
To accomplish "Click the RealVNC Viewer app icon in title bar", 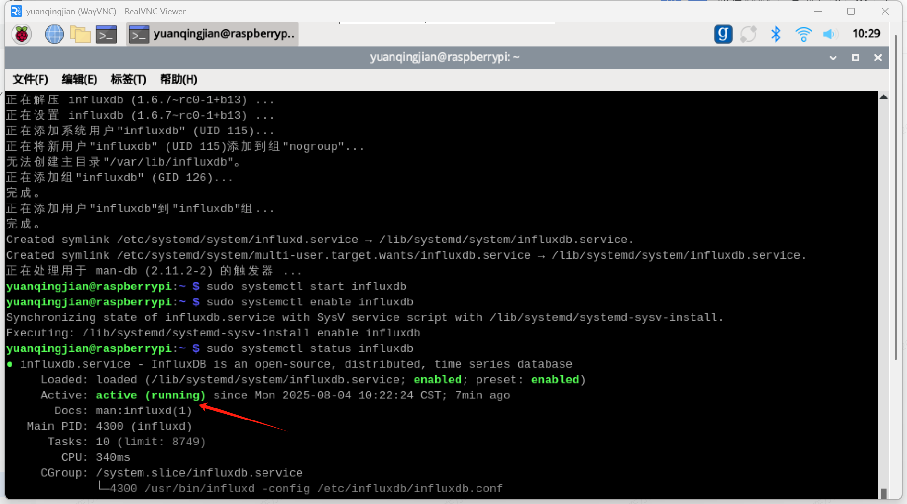I will coord(16,11).
